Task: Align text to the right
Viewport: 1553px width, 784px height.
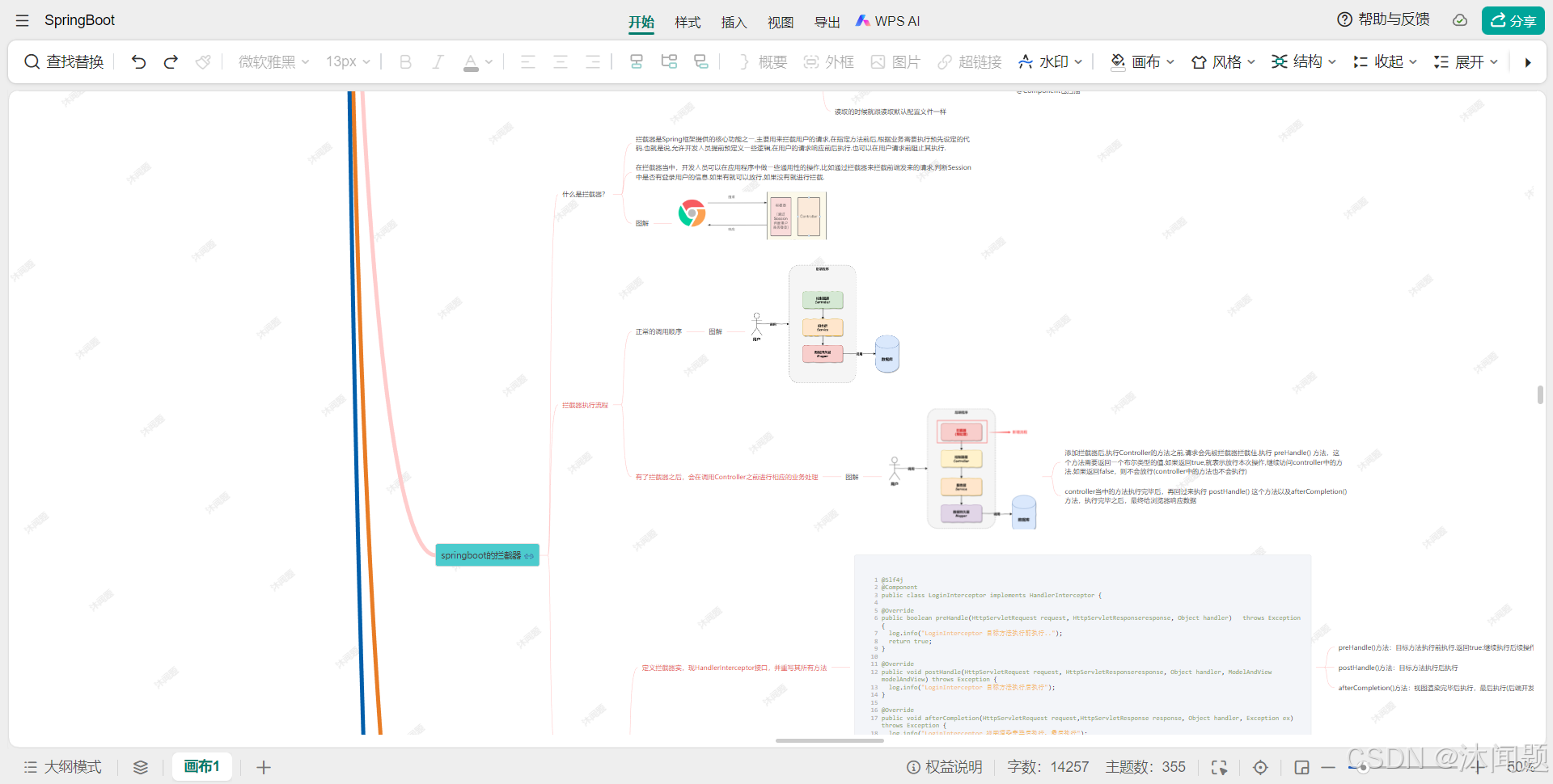Action: (x=592, y=61)
